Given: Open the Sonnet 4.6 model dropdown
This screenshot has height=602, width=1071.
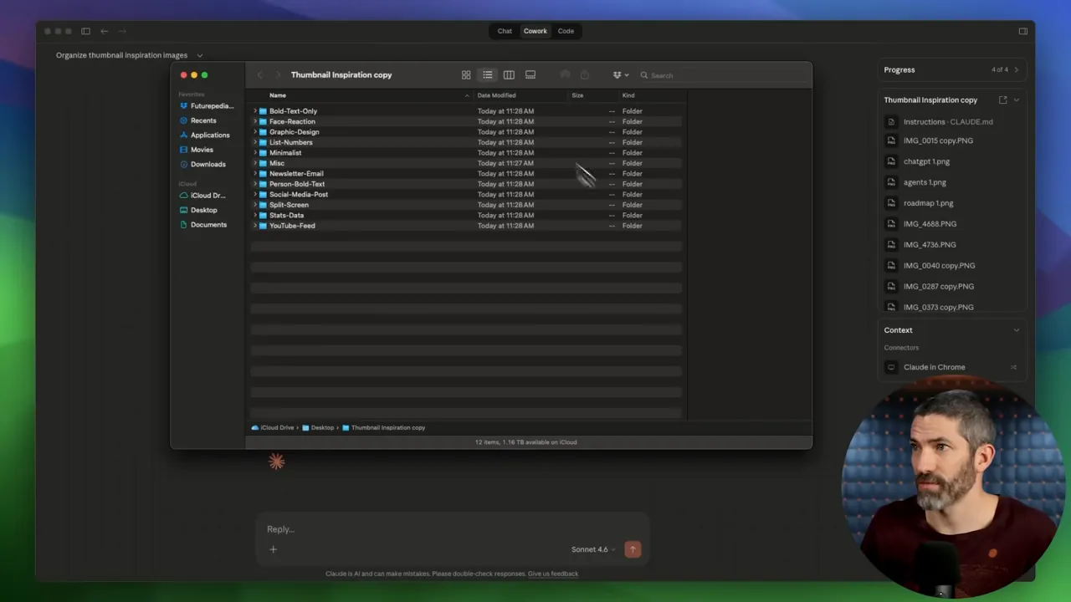Looking at the screenshot, I should tap(593, 549).
